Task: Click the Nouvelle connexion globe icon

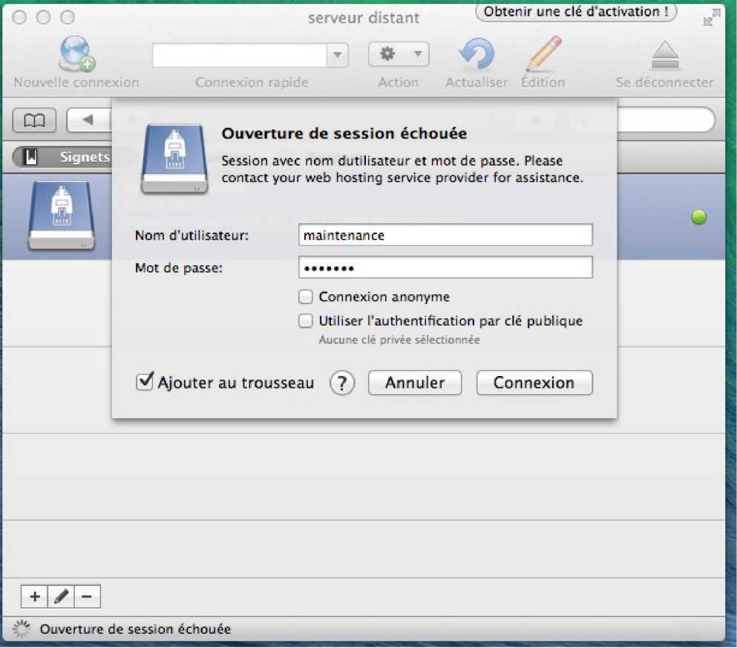Action: (x=76, y=54)
